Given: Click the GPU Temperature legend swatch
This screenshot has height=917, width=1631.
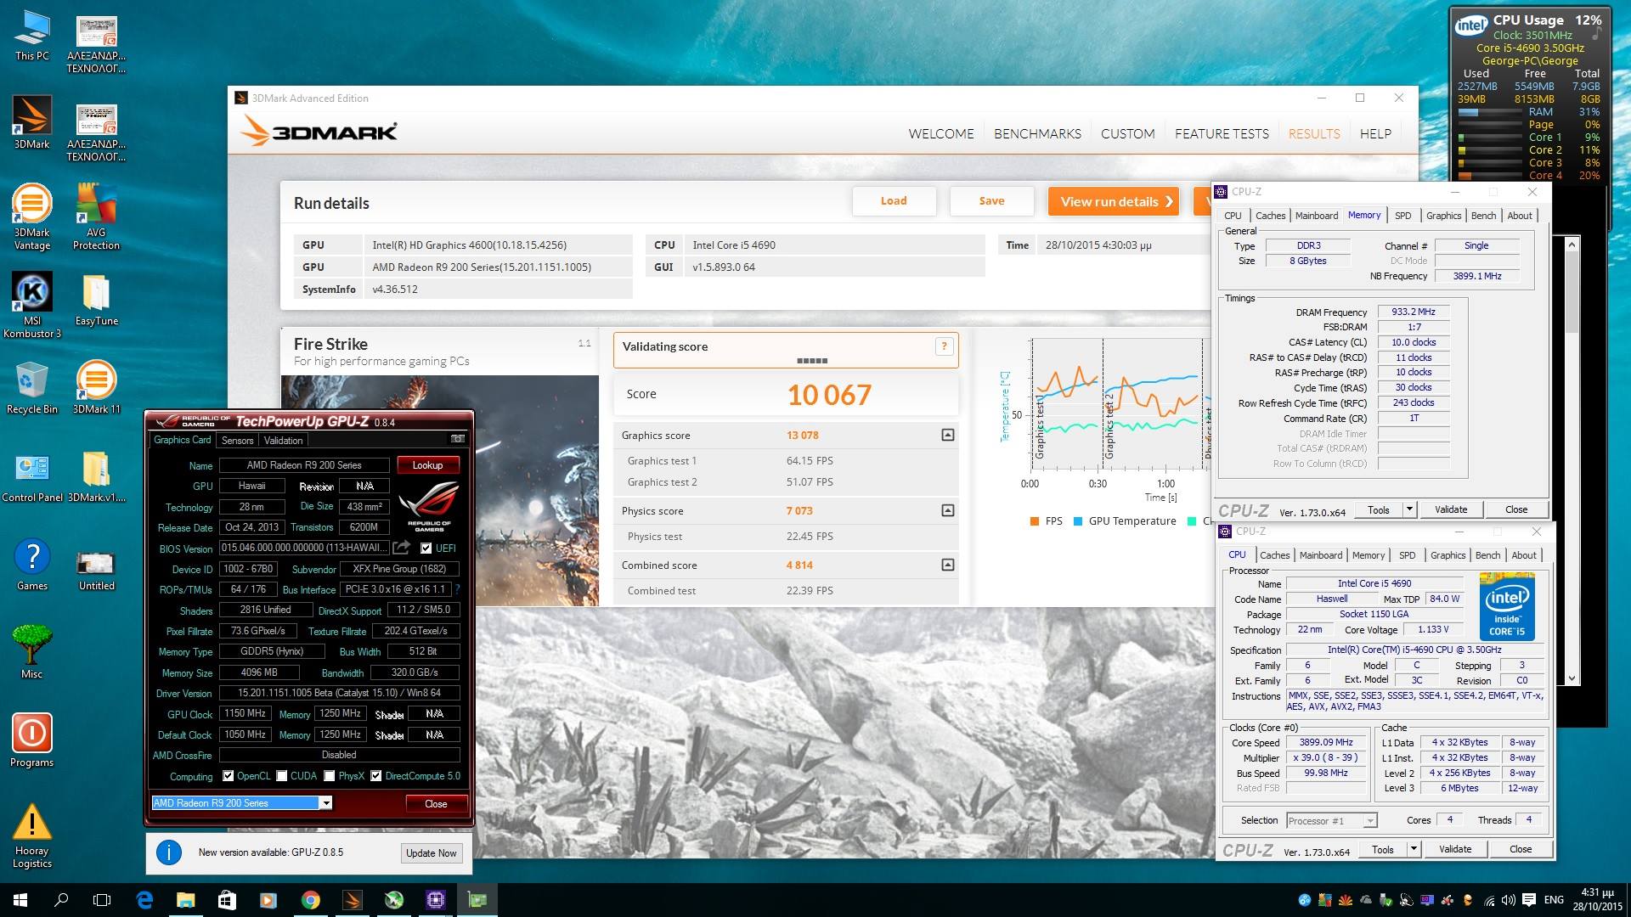Looking at the screenshot, I should pos(1078,521).
